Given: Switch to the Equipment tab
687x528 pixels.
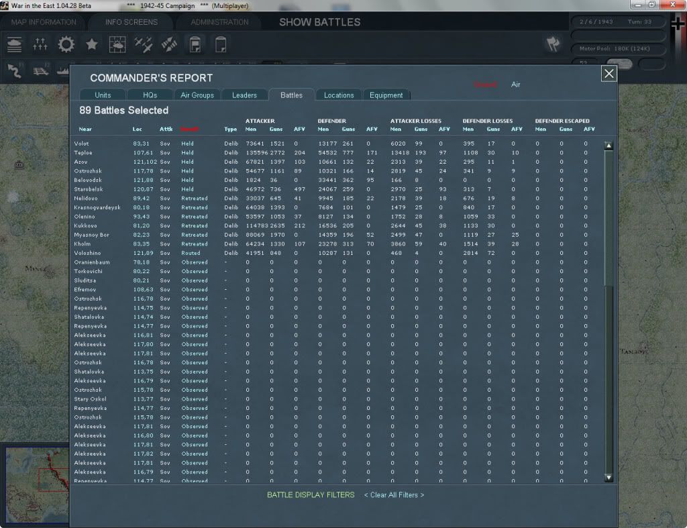Looking at the screenshot, I should pyautogui.click(x=386, y=95).
